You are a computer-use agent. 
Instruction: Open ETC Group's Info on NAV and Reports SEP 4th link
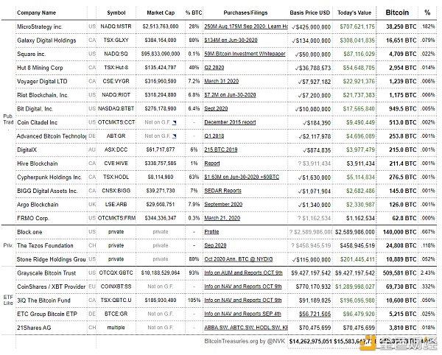tap(242, 314)
